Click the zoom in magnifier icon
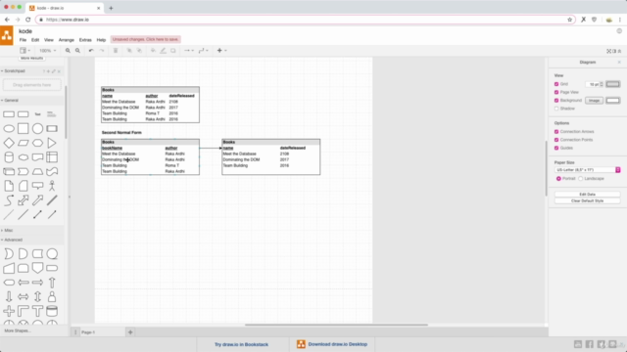Screen dimensions: 627x352 (68, 51)
